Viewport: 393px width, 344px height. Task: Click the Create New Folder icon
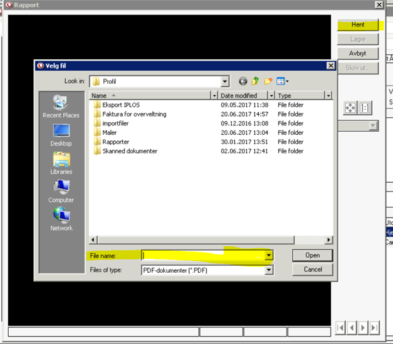click(x=268, y=81)
